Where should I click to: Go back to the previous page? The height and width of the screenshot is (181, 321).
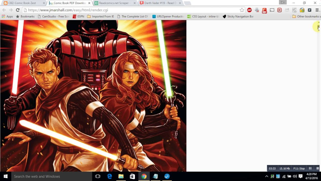[4, 10]
